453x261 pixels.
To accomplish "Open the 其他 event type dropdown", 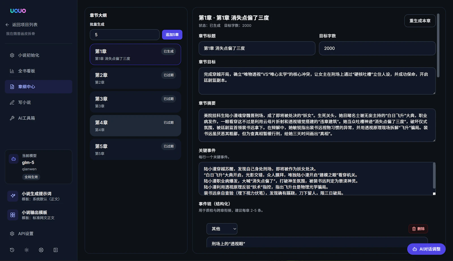I will click(x=222, y=229).
